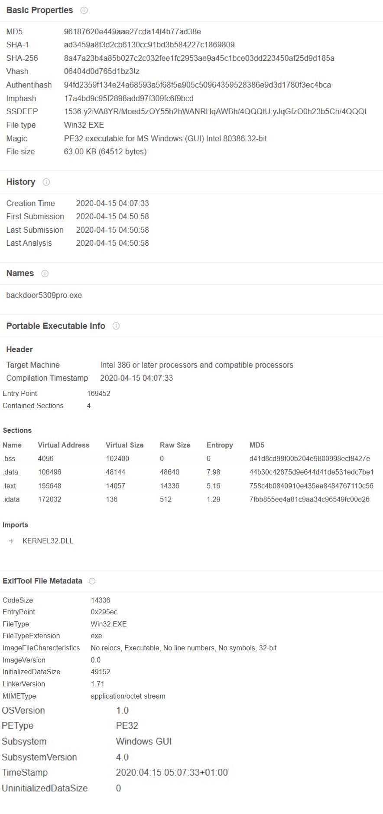The width and height of the screenshot is (383, 814).
Task: Click info icon beside History heading
Action: [46, 182]
